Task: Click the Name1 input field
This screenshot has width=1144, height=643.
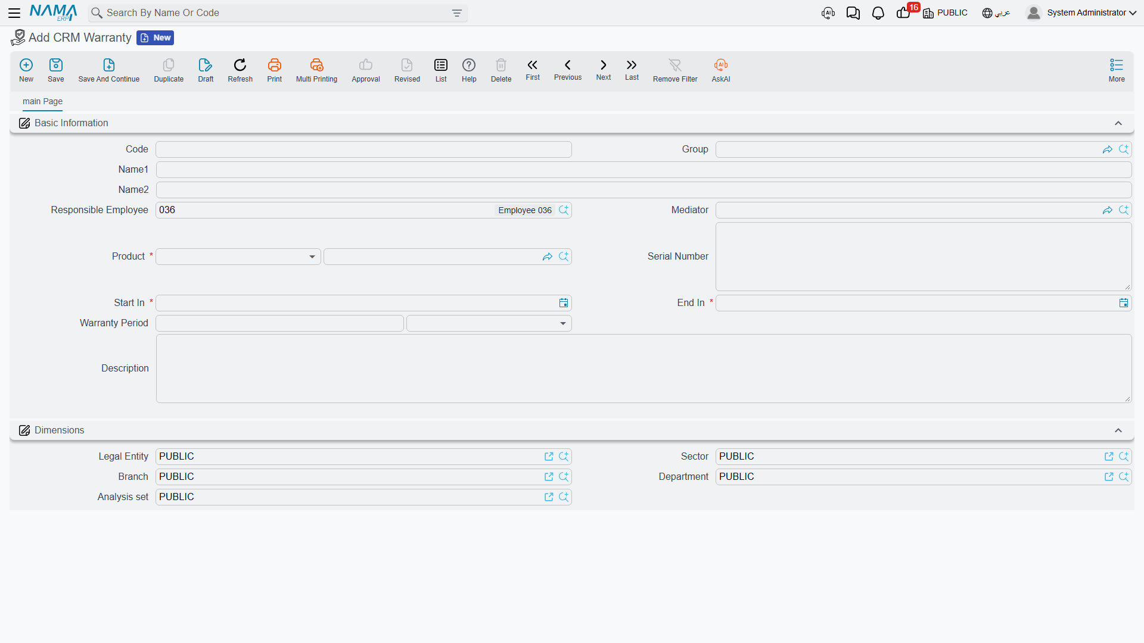Action: [x=643, y=170]
